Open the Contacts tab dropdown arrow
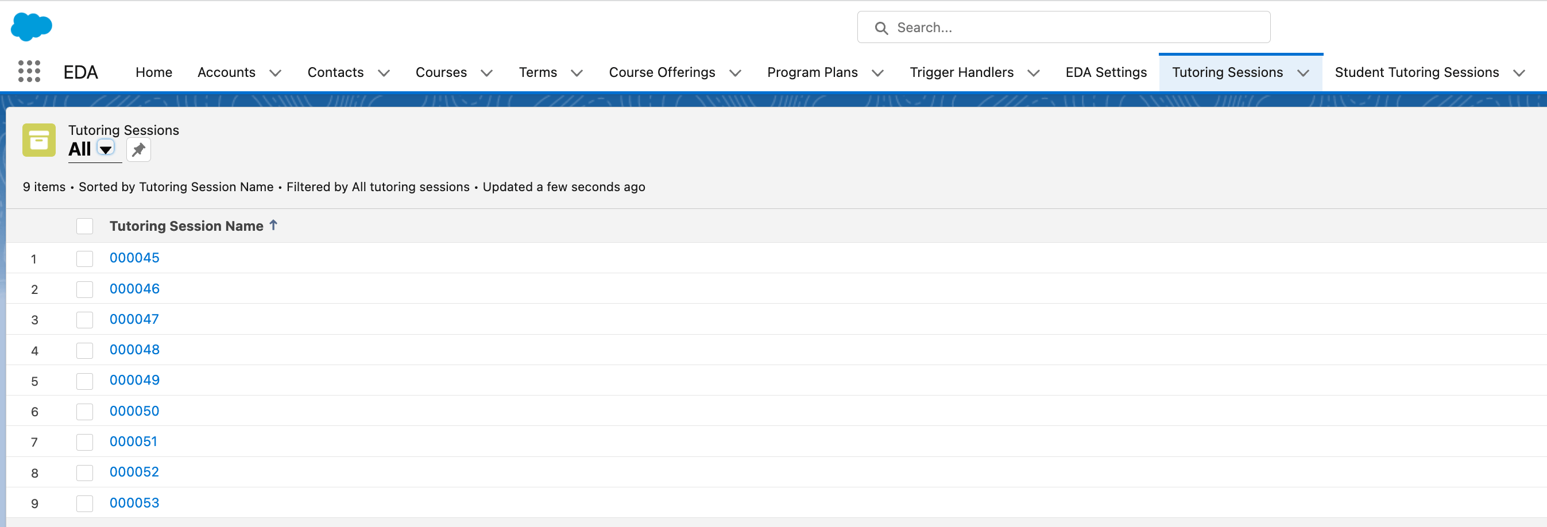This screenshot has height=527, width=1547. click(x=384, y=73)
